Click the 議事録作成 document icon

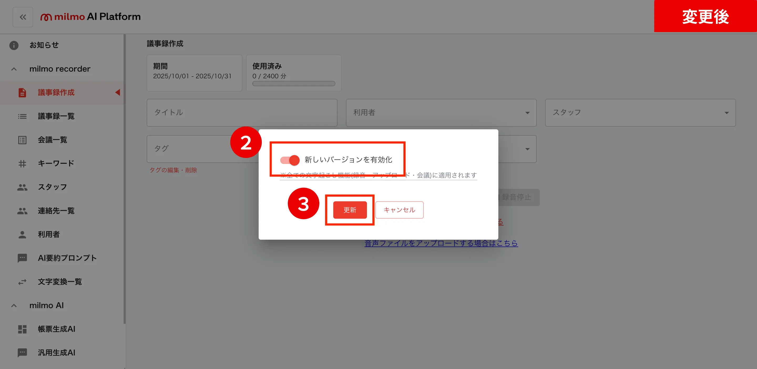22,93
